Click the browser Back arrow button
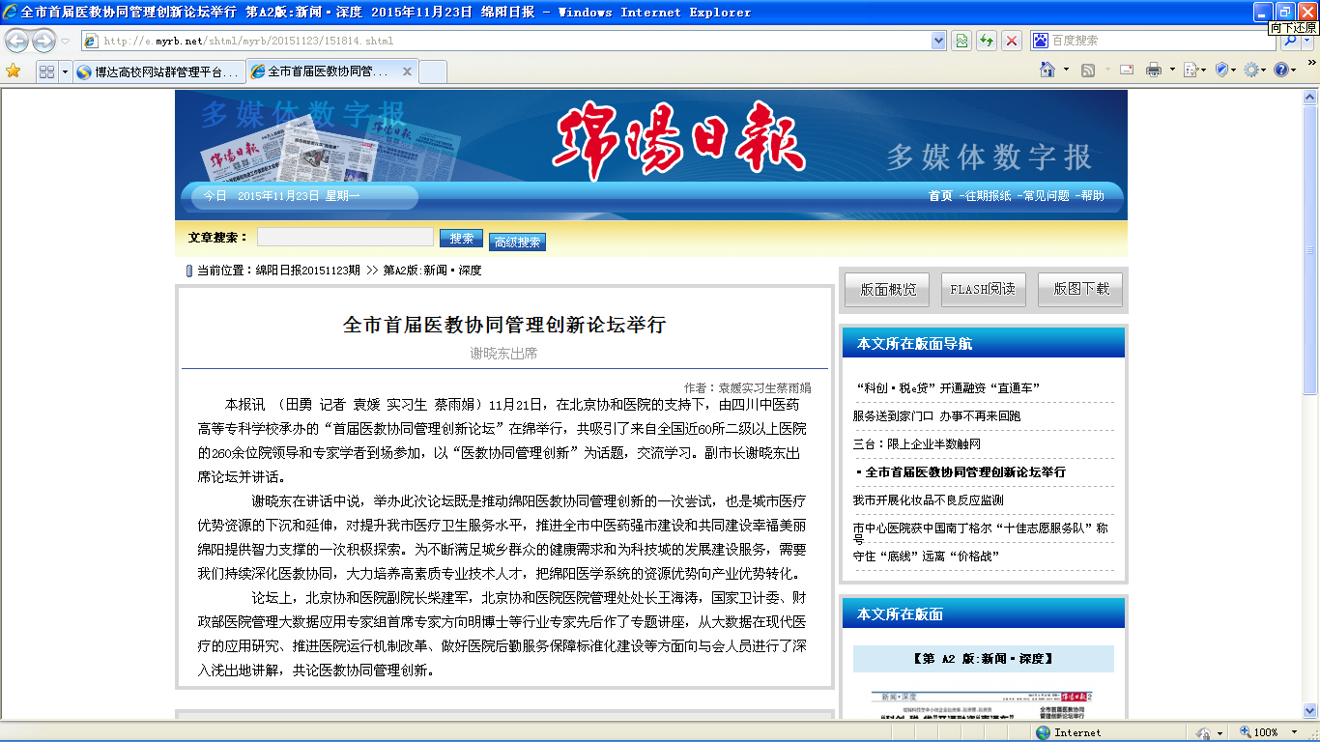 click(x=17, y=41)
